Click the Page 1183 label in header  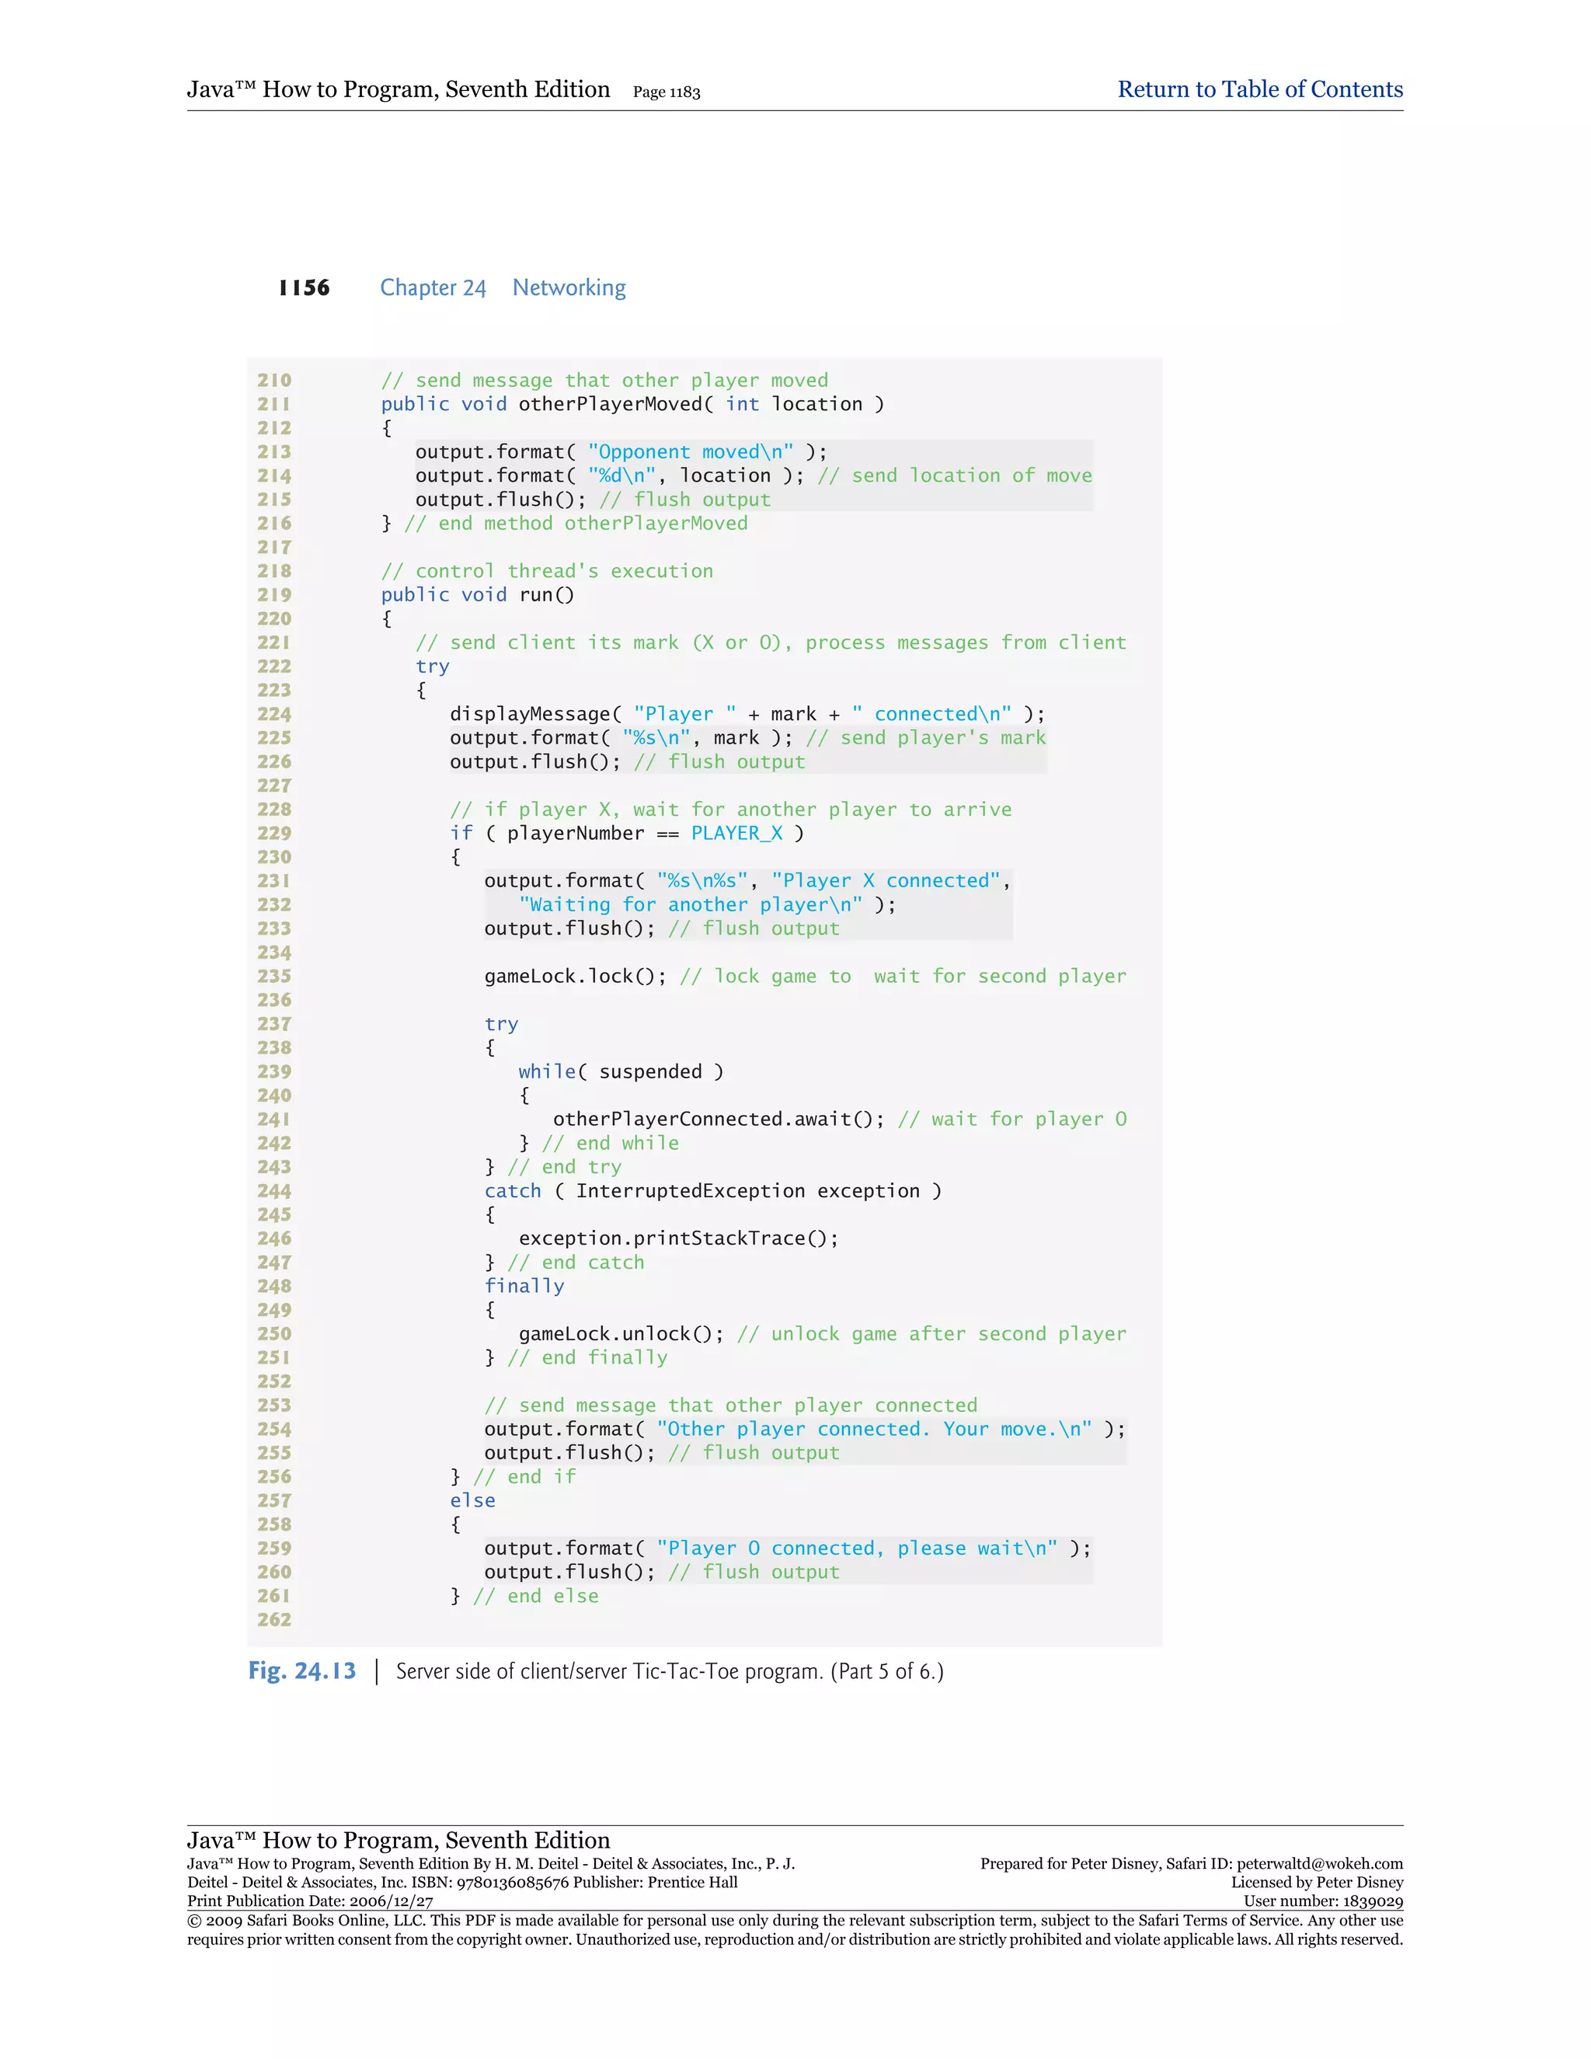click(x=667, y=92)
